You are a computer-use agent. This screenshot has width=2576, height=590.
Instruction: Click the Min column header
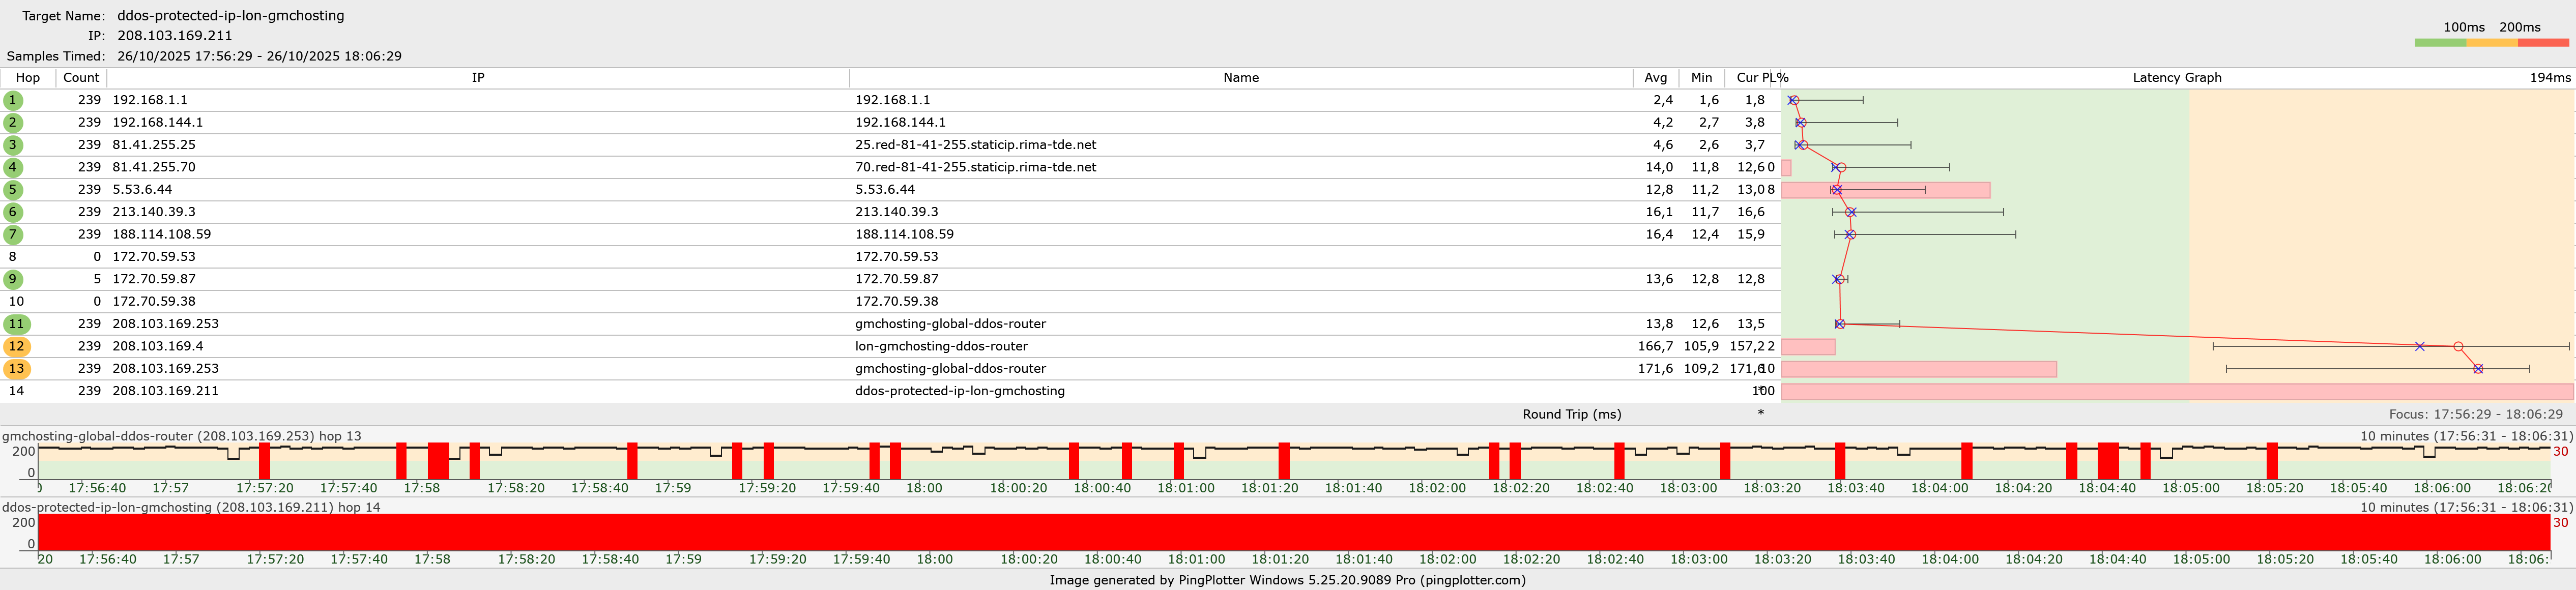tap(1701, 78)
